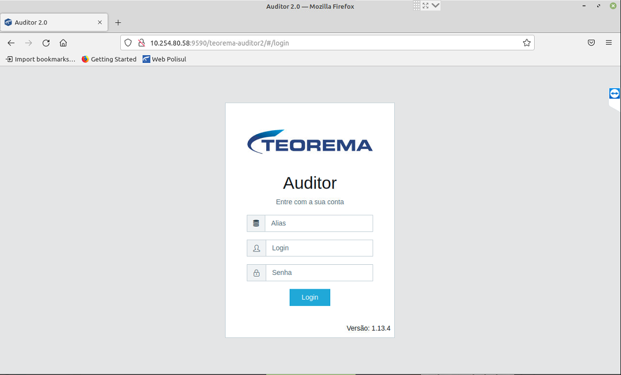Reload the Auditor login page
Image resolution: width=621 pixels, height=375 pixels.
tap(46, 43)
